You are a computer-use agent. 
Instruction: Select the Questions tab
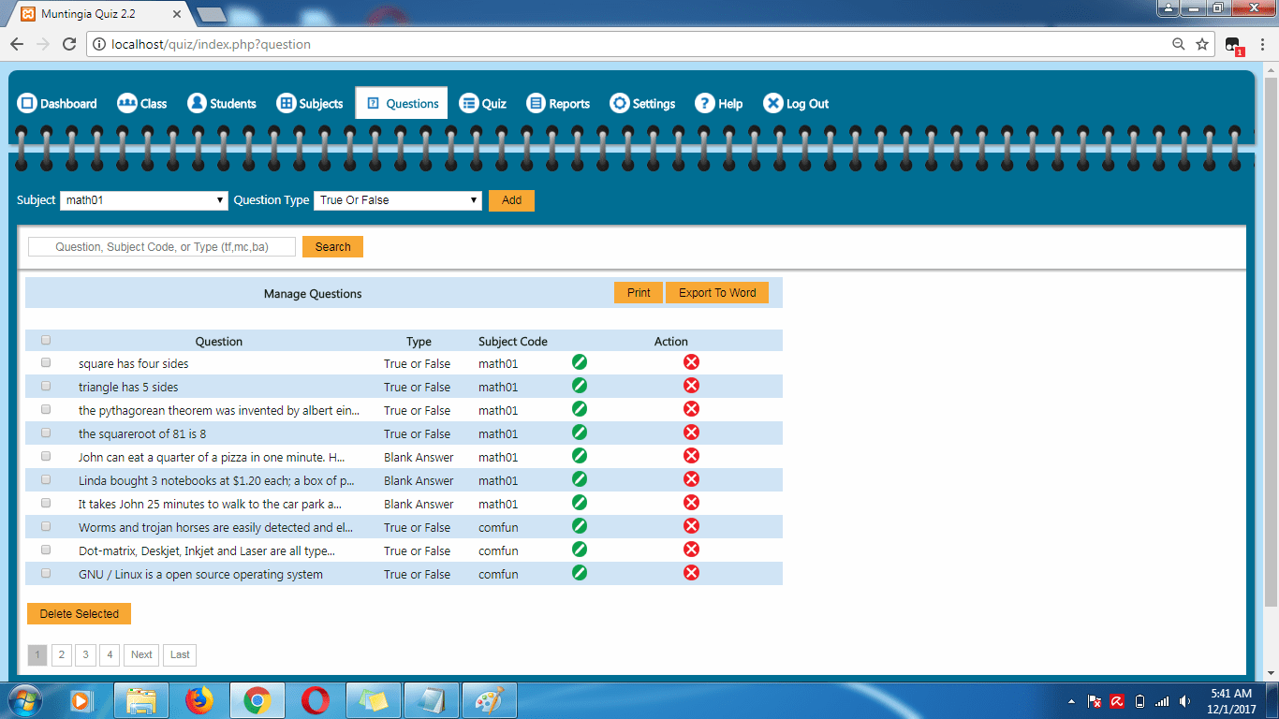click(401, 103)
